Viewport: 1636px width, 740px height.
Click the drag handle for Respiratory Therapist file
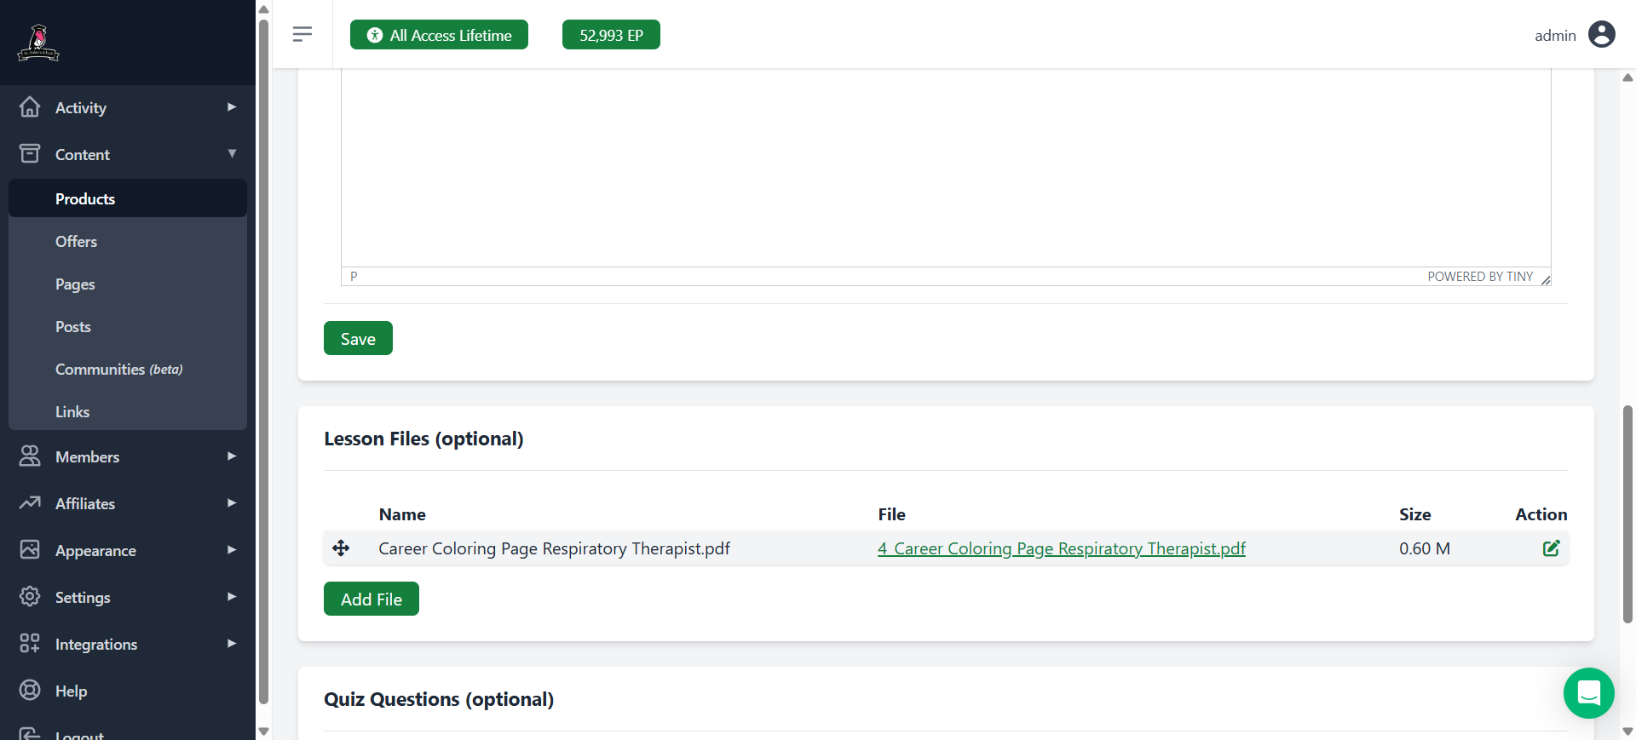pos(341,548)
